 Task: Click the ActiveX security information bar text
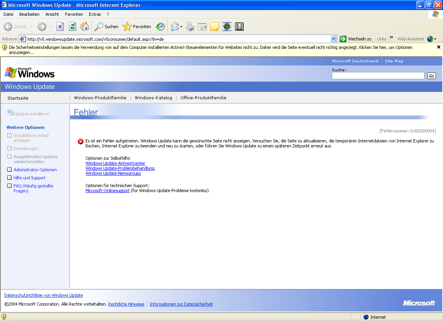pyautogui.click(x=210, y=50)
